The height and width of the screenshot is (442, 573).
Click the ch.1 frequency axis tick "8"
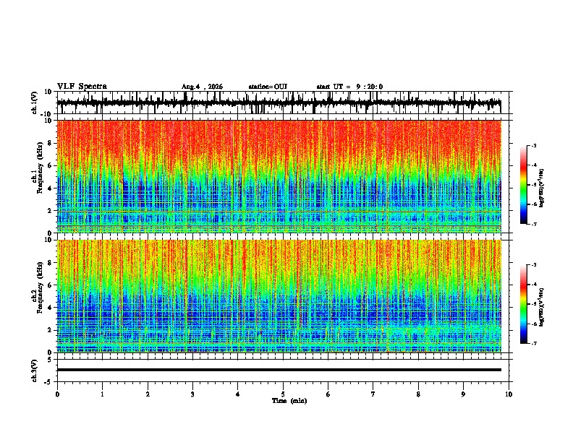click(x=50, y=143)
